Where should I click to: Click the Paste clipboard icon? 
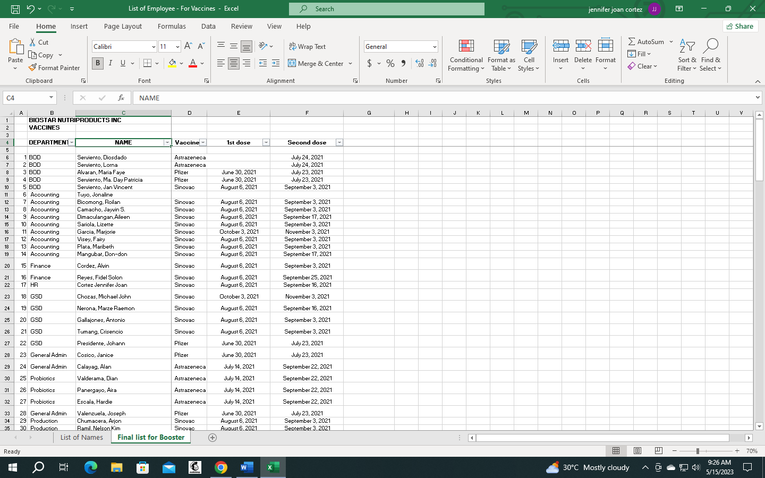tap(15, 47)
